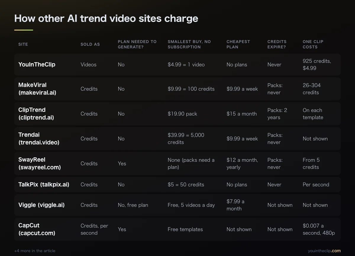
Task: Click '$4.99 = 1 video' cell
Action: [x=186, y=64]
